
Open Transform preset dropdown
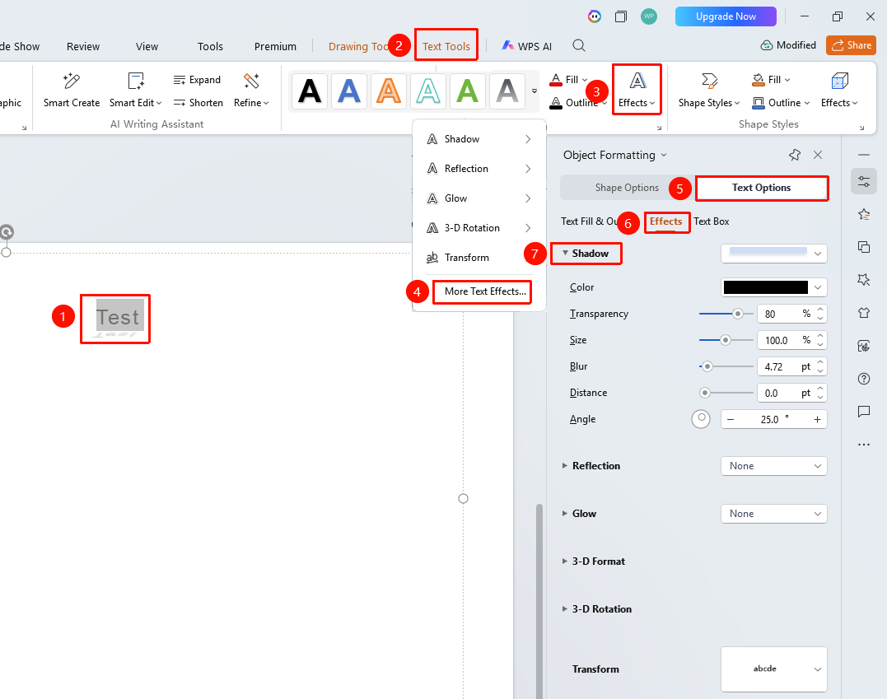774,669
